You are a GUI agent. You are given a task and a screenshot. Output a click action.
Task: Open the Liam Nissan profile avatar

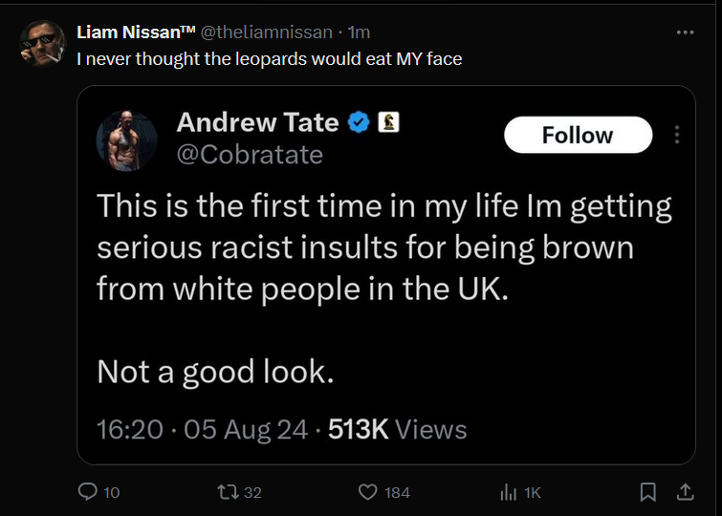[42, 42]
